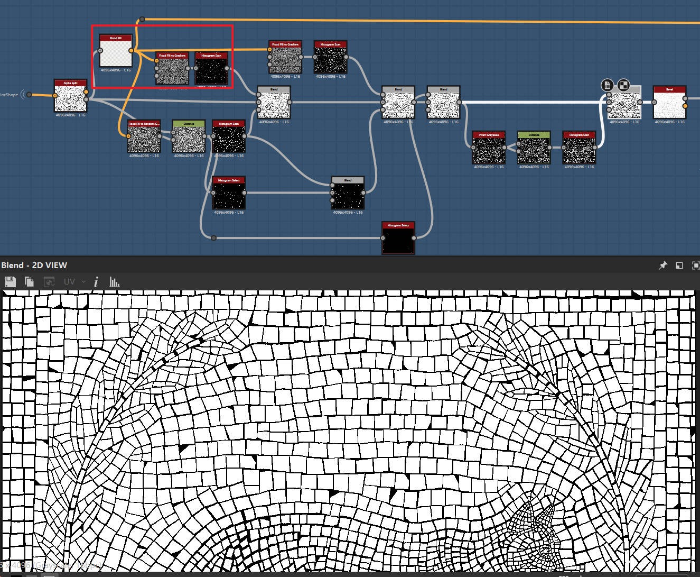Click the save icon in 2D View toolbar
Viewport: 700px width, 577px height.
(10, 282)
